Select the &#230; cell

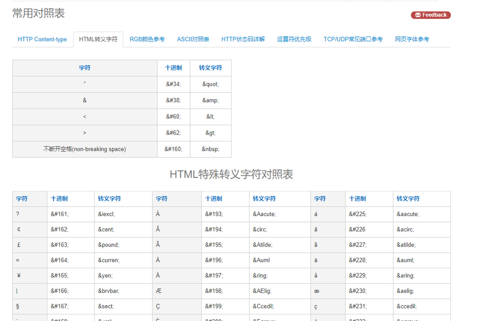[369, 291]
